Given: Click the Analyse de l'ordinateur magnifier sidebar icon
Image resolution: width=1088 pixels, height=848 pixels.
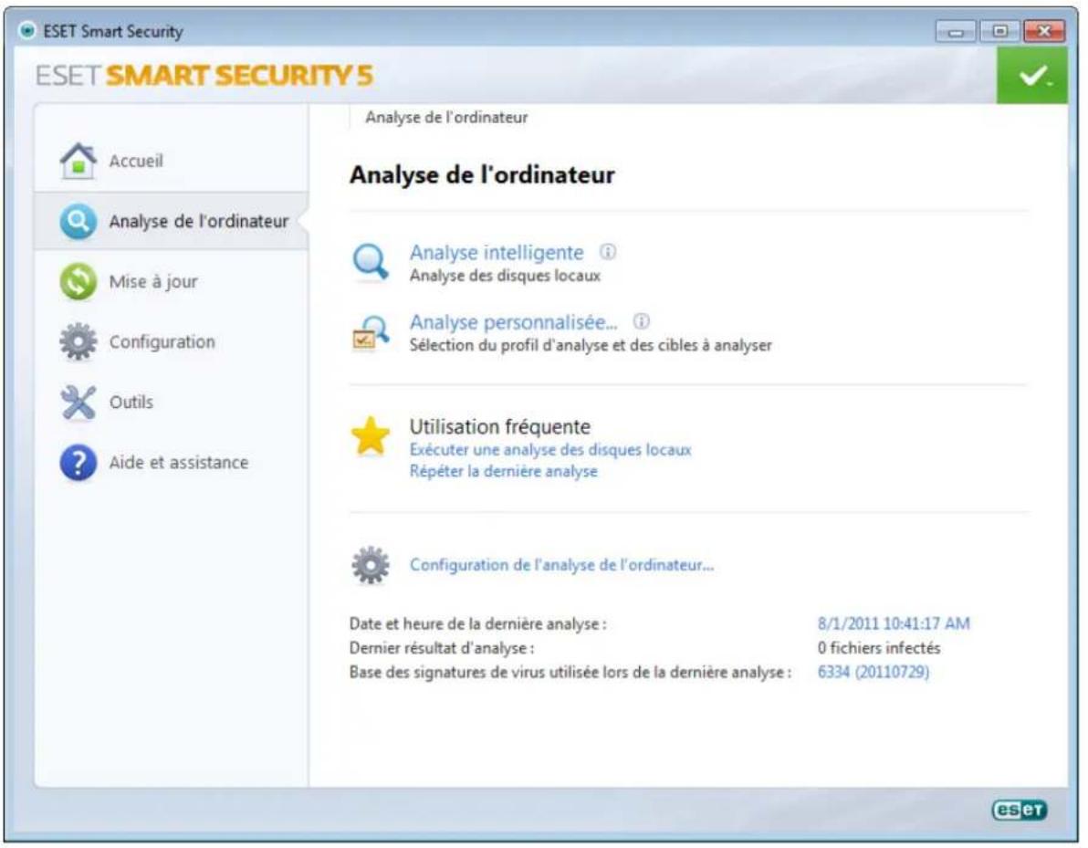Looking at the screenshot, I should (78, 222).
